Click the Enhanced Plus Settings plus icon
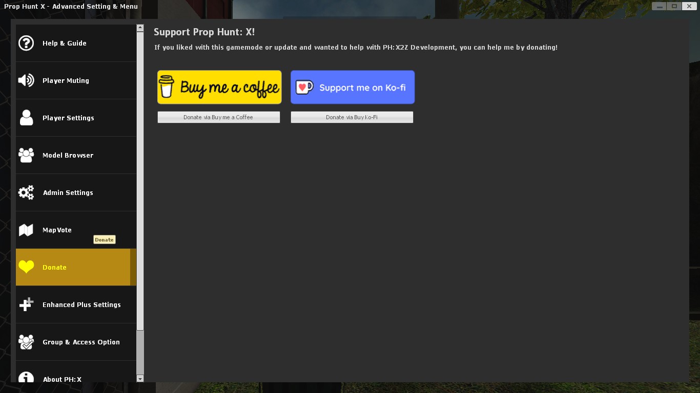This screenshot has height=393, width=700. 26,304
